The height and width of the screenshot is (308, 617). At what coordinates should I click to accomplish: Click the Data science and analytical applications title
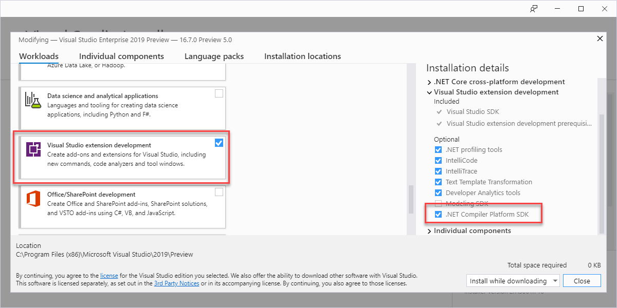click(103, 96)
